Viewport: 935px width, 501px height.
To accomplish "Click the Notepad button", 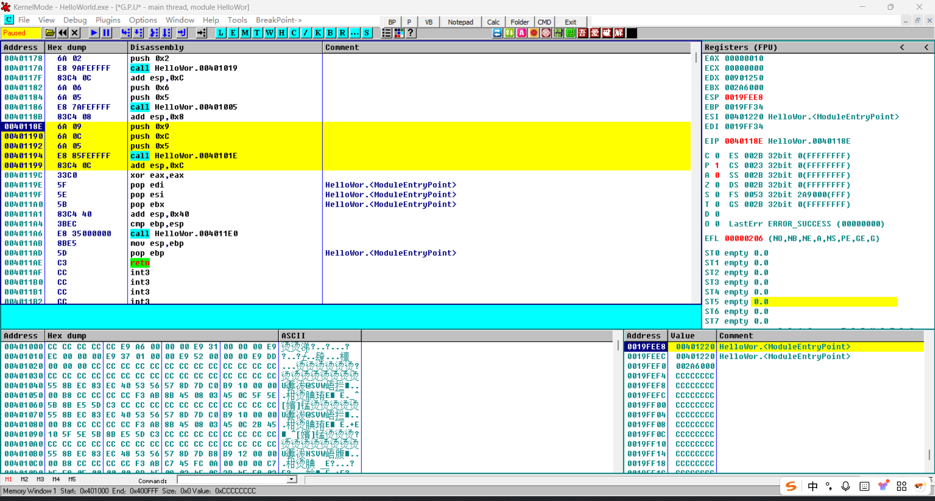I will 460,22.
